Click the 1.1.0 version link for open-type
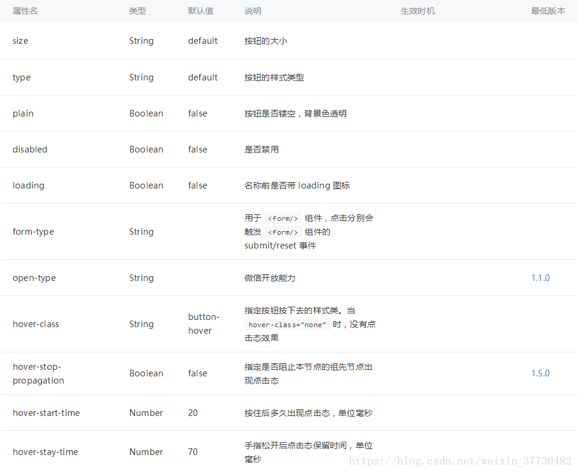The height and width of the screenshot is (473, 578). 540,277
